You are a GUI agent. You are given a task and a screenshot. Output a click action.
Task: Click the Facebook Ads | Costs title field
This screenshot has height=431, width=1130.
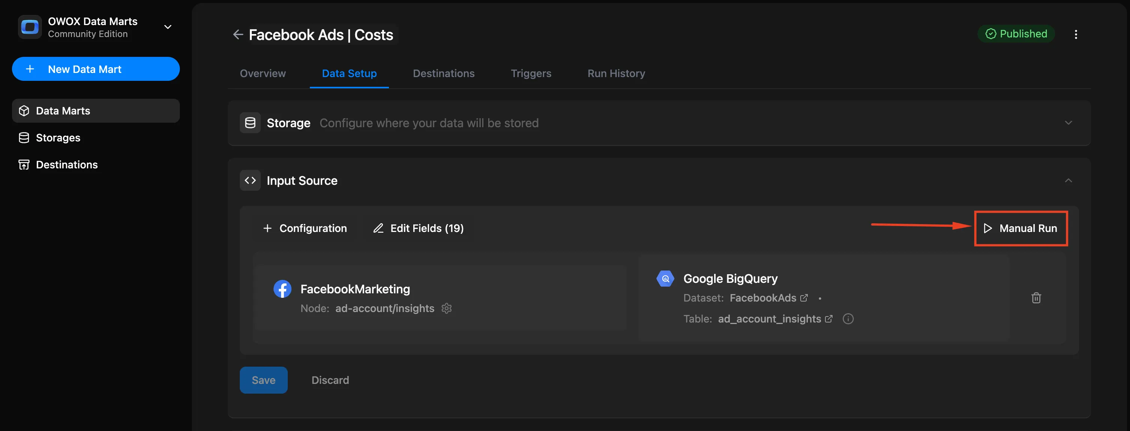321,35
